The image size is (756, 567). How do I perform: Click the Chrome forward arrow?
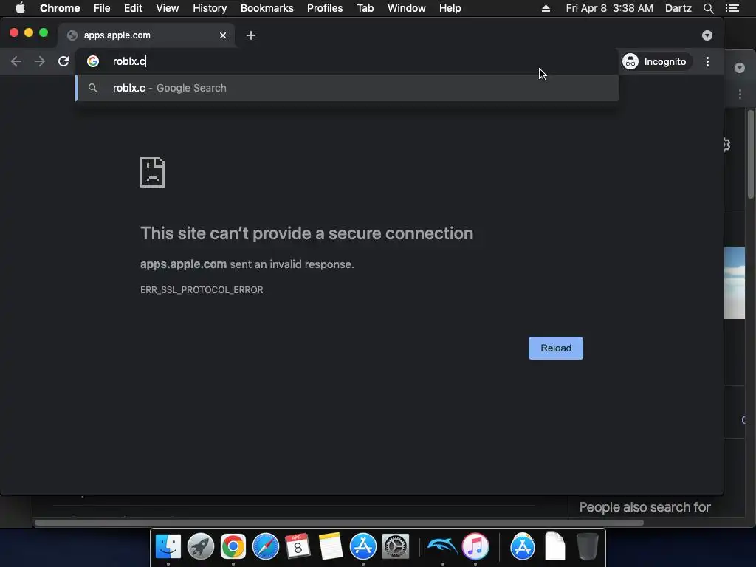coord(40,61)
